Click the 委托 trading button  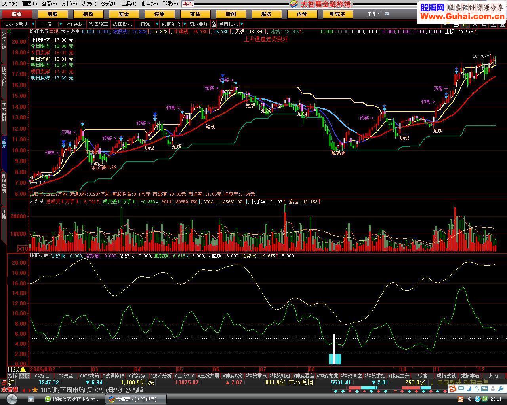point(188,4)
